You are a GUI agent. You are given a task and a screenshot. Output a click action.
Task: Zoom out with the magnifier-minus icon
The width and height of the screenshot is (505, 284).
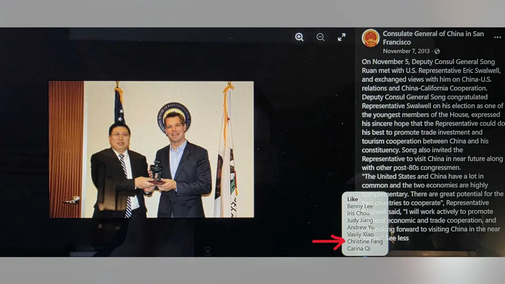[320, 37]
